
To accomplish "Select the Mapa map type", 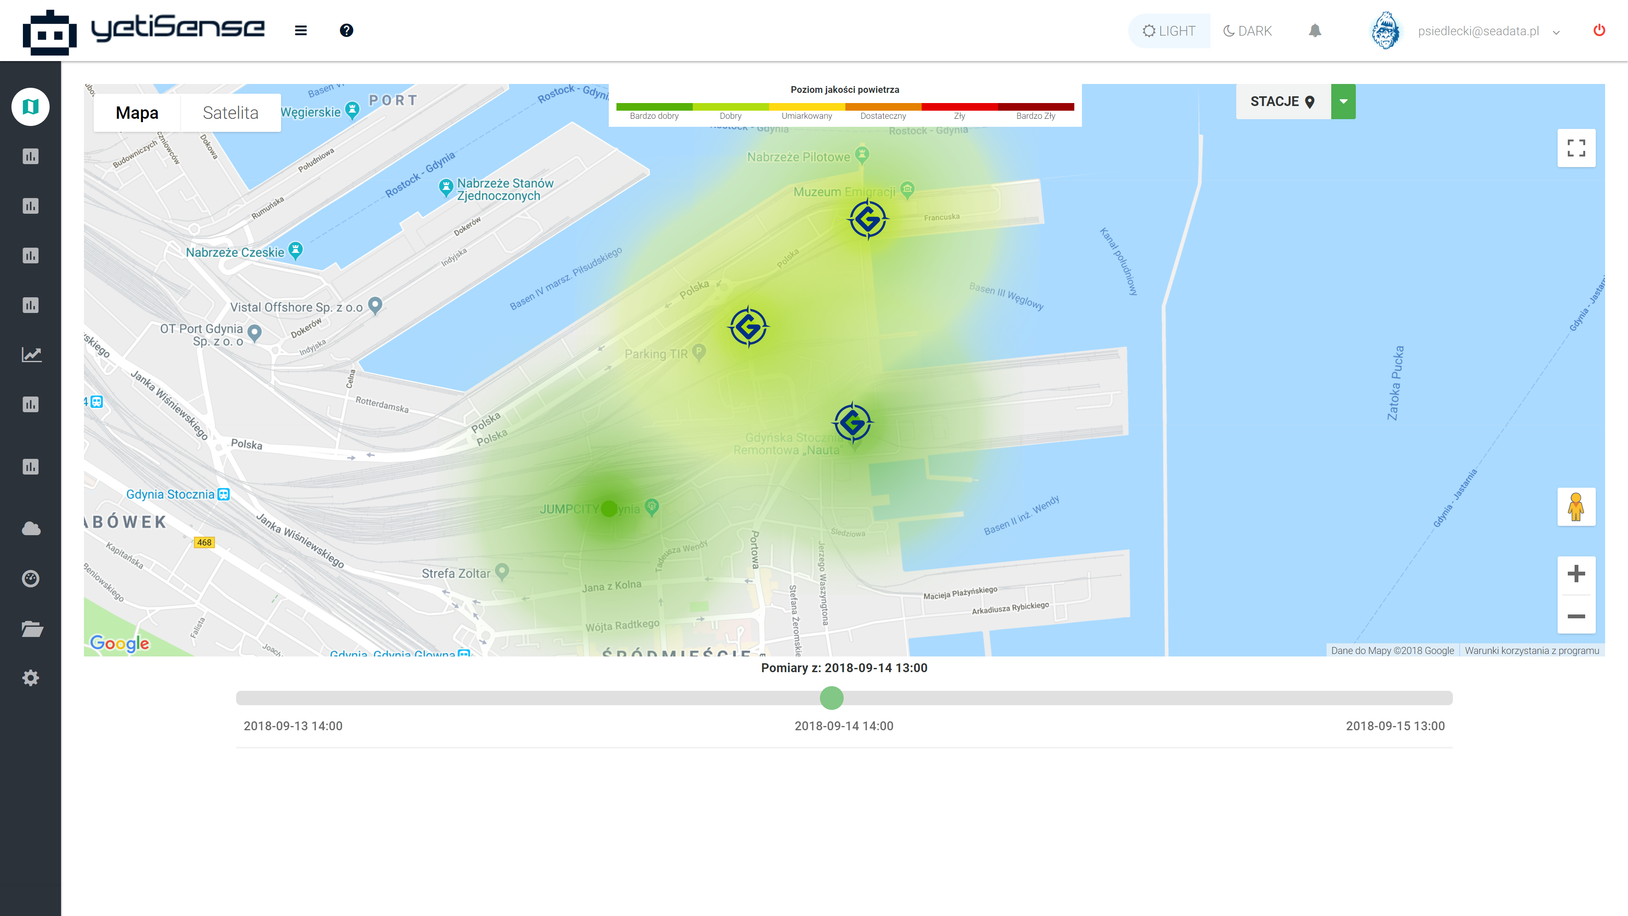I will 137,112.
